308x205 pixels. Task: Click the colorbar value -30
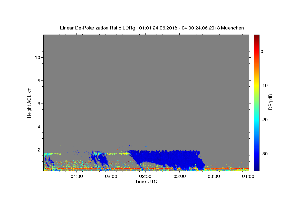264,154
